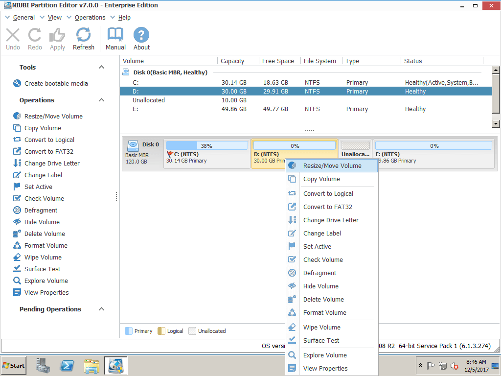501x376 pixels.
Task: Choose Surface Test in context menu
Action: [332, 341]
